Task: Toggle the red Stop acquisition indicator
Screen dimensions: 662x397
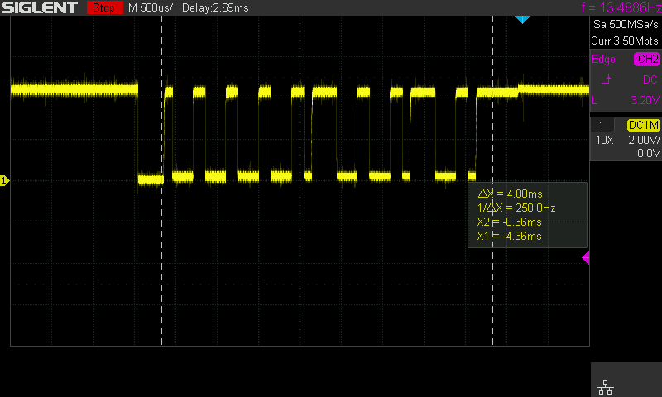Action: 103,7
